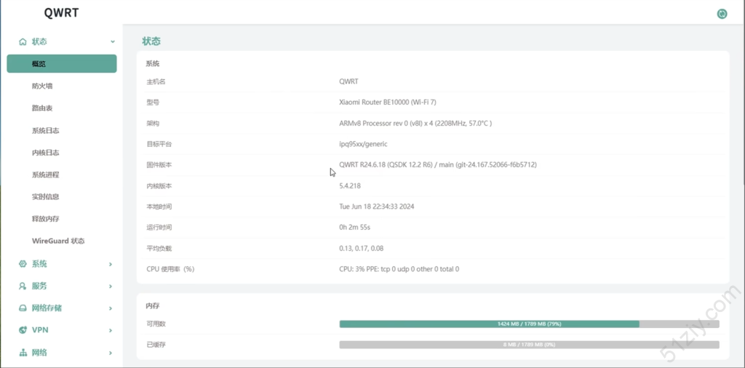The height and width of the screenshot is (368, 745).
Task: Click the 运行时间 row label
Action: (159, 228)
